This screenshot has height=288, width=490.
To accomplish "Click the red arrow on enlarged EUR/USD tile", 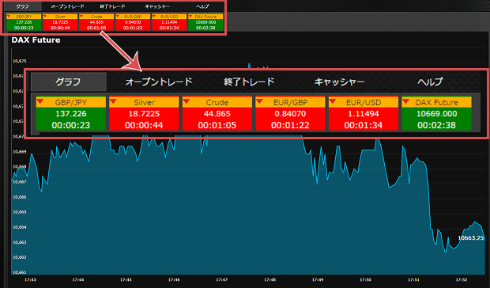I will pos(333,101).
